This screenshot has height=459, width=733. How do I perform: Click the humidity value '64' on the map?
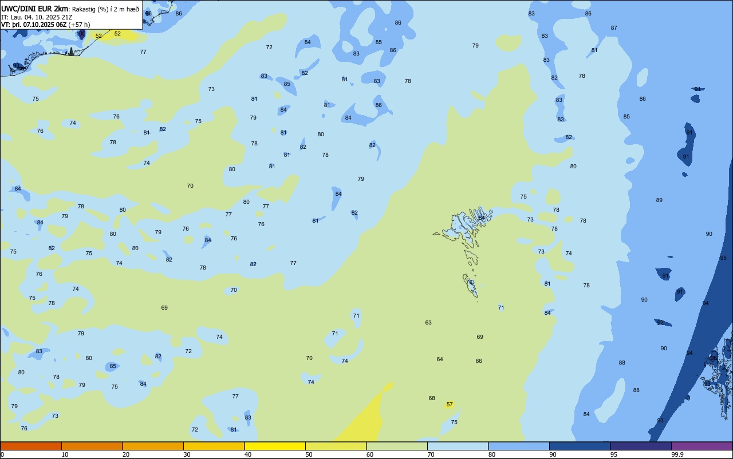click(x=440, y=359)
